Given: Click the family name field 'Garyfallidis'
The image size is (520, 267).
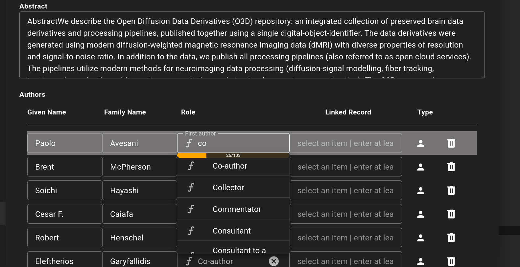Looking at the screenshot, I should (x=140, y=260).
